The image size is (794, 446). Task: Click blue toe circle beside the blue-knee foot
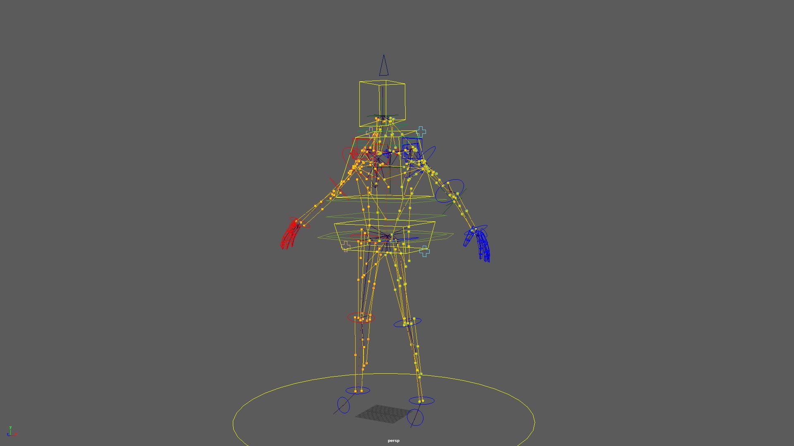[415, 418]
